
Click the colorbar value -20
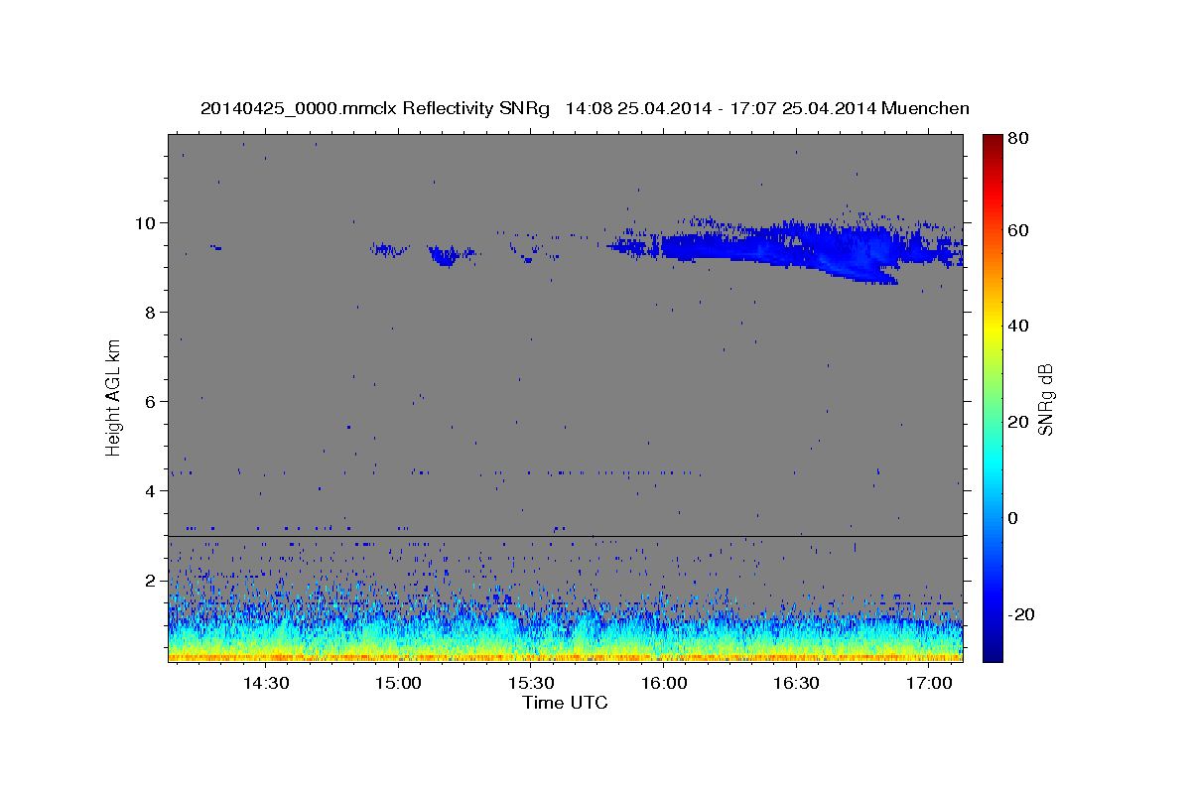pos(1021,614)
